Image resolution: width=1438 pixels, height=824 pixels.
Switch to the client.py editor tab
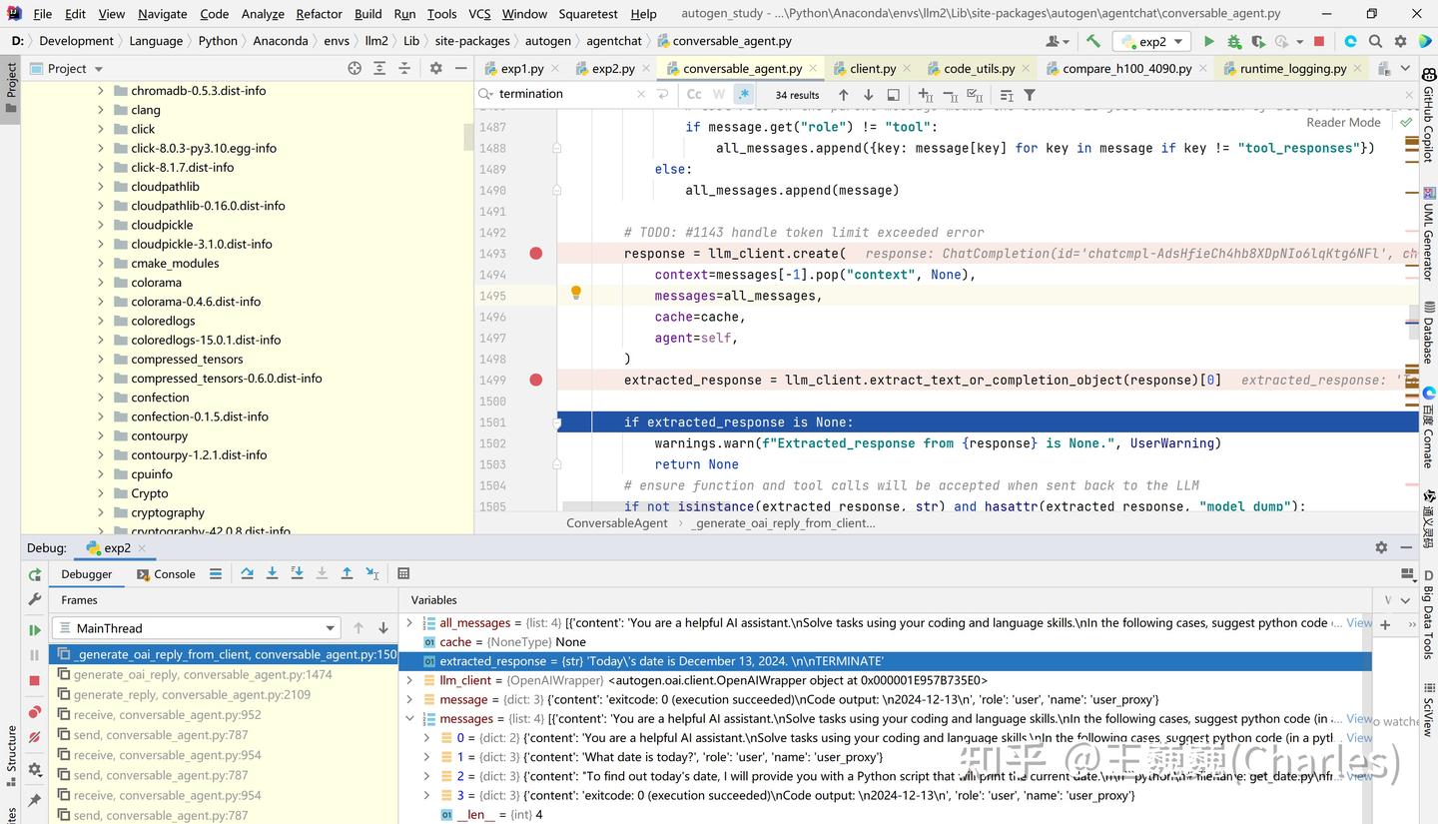click(872, 68)
